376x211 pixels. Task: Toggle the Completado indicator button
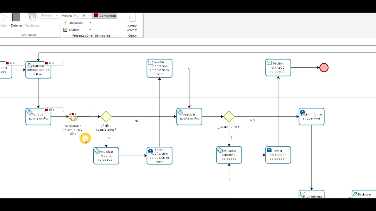click(105, 16)
